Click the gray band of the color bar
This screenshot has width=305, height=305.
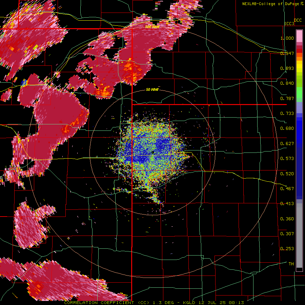299,236
